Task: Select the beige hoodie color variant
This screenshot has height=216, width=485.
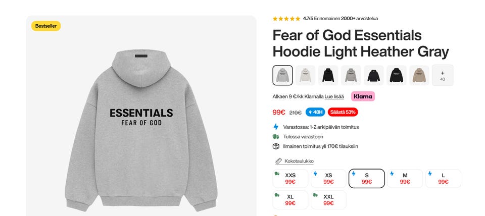Action: (x=419, y=75)
